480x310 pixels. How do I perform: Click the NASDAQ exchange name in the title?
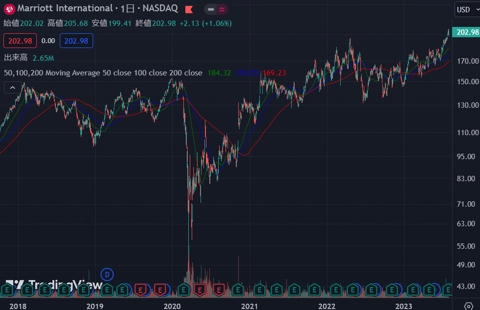pyautogui.click(x=160, y=8)
